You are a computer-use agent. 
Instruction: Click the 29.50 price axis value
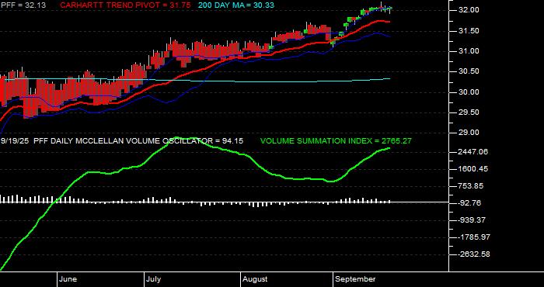[x=469, y=112]
